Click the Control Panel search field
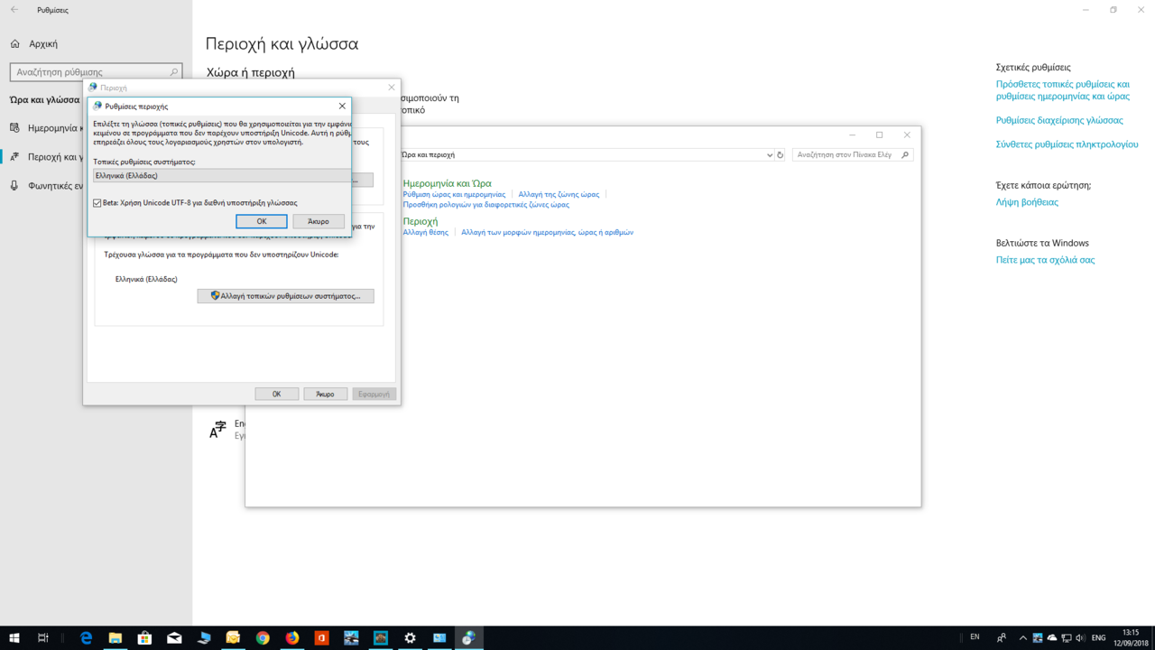The image size is (1155, 650). [846, 155]
